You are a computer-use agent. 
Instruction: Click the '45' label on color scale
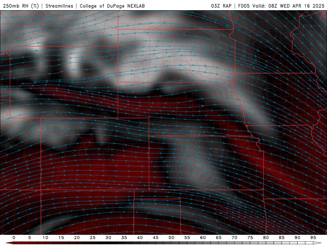click(x=156, y=238)
